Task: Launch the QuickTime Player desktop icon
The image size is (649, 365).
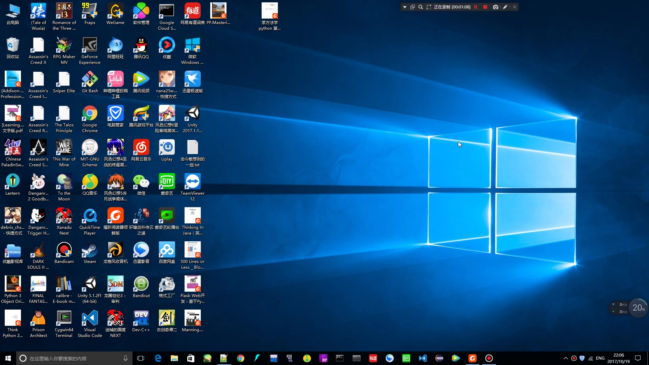Action: pos(90,221)
